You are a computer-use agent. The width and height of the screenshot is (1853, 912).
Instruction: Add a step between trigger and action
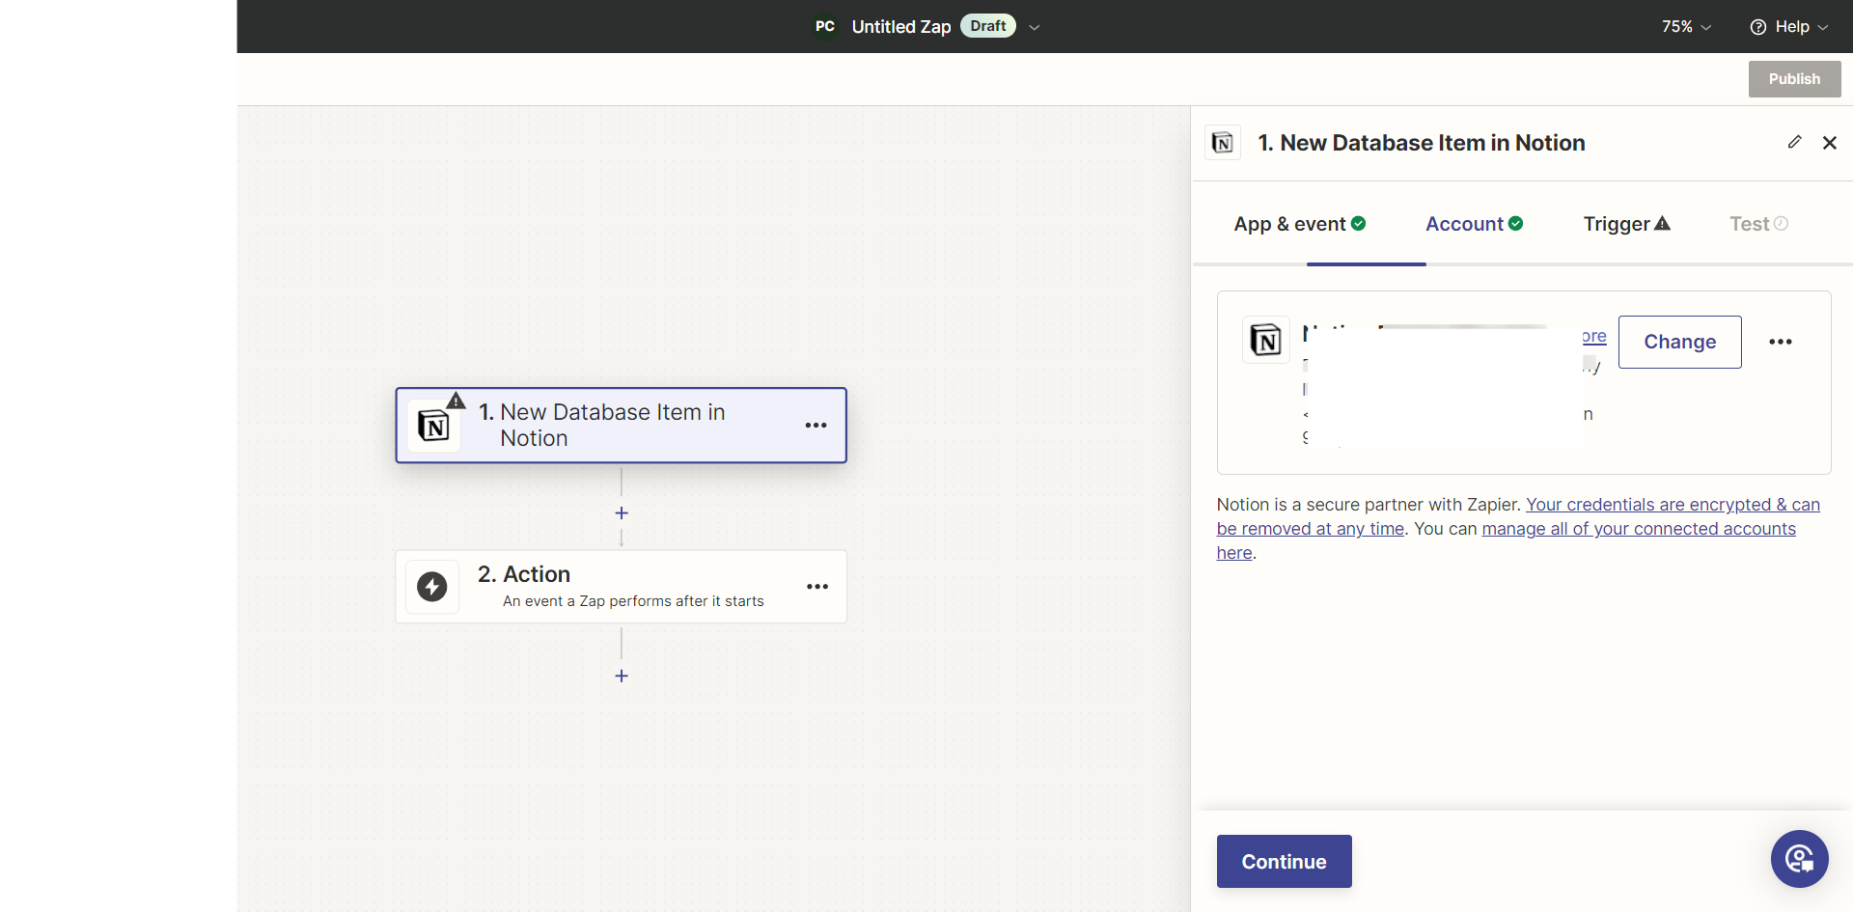(x=622, y=513)
